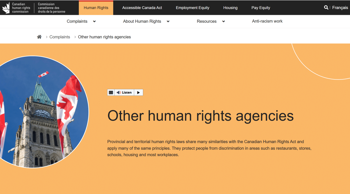The image size is (350, 194).
Task: Go to the Pay Equity tab
Action: click(261, 8)
